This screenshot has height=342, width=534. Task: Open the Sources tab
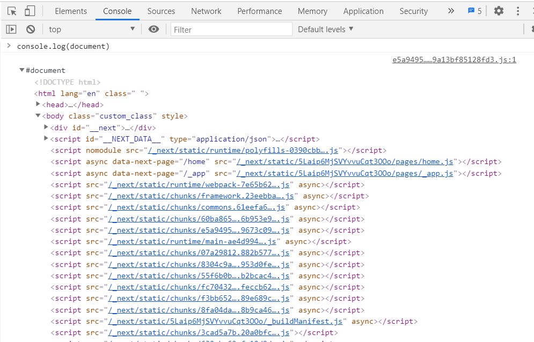[161, 11]
